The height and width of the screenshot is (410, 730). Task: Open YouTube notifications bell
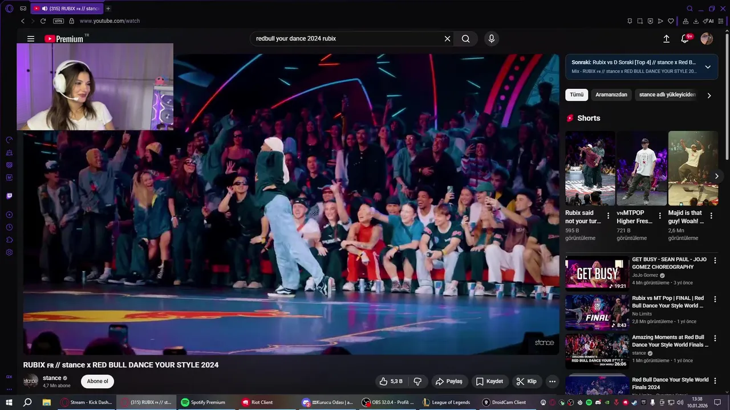(x=685, y=39)
